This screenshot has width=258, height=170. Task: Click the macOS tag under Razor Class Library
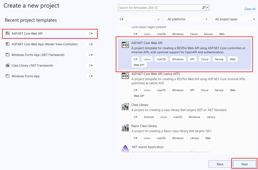point(161,138)
